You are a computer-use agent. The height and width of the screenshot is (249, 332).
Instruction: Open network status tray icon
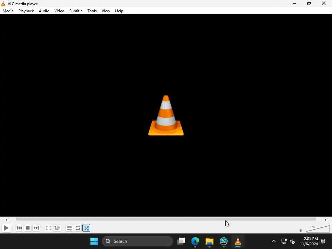click(284, 241)
